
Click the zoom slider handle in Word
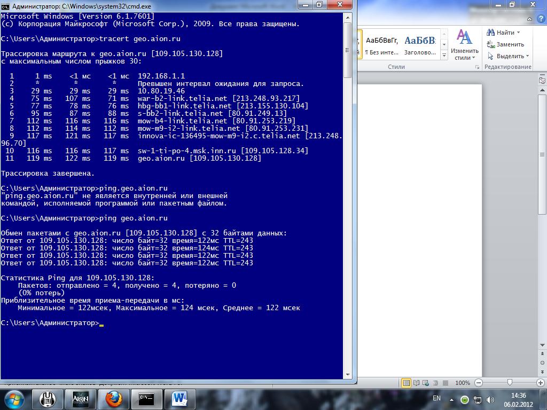point(510,383)
